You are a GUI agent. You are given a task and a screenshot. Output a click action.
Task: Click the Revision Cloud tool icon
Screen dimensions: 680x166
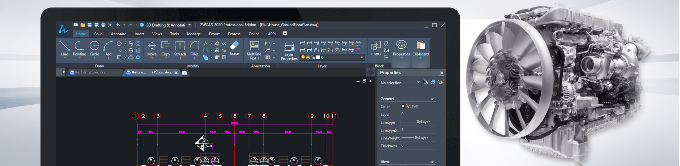131,57
